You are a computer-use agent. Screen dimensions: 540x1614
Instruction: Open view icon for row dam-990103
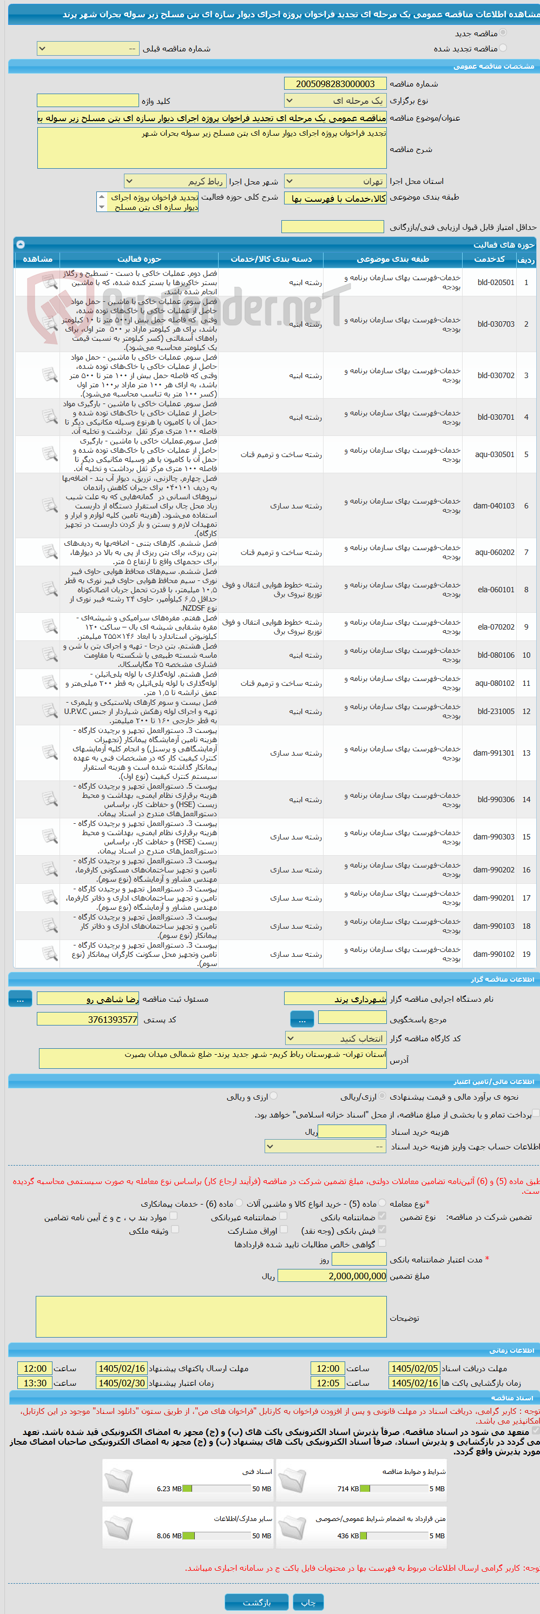49,926
